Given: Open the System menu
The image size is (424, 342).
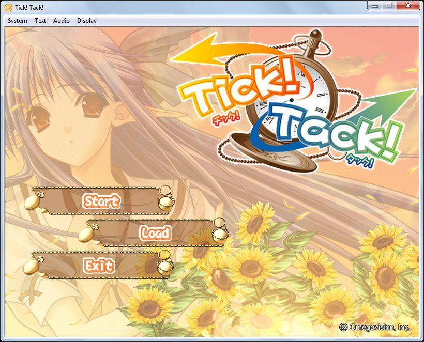Looking at the screenshot, I should (x=17, y=21).
